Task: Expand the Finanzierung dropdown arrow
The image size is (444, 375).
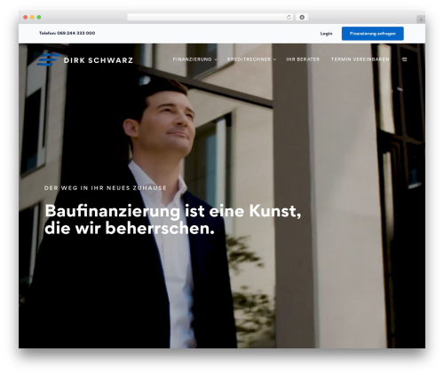Action: pyautogui.click(x=216, y=59)
